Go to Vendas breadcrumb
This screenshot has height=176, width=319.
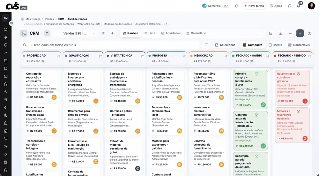[49, 19]
